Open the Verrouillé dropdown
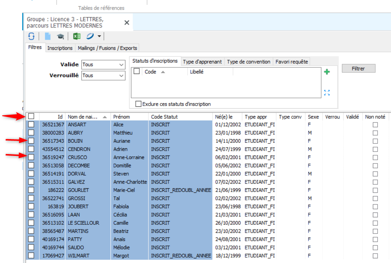The height and width of the screenshot is (263, 391). (121, 75)
